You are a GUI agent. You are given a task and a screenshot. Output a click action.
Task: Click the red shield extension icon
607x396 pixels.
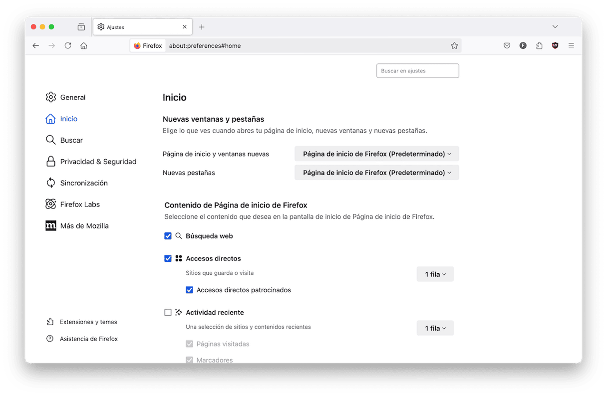[x=555, y=45]
